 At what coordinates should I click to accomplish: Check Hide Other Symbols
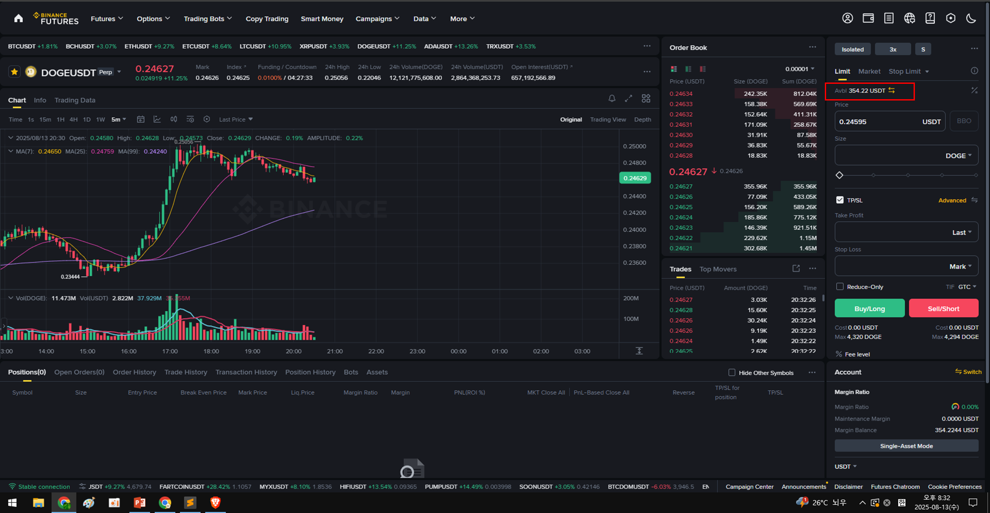click(x=732, y=373)
